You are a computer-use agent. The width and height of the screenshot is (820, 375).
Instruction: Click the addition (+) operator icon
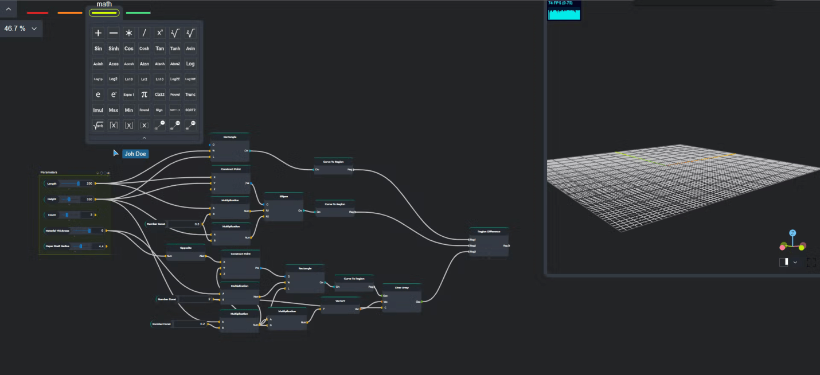[x=98, y=33]
